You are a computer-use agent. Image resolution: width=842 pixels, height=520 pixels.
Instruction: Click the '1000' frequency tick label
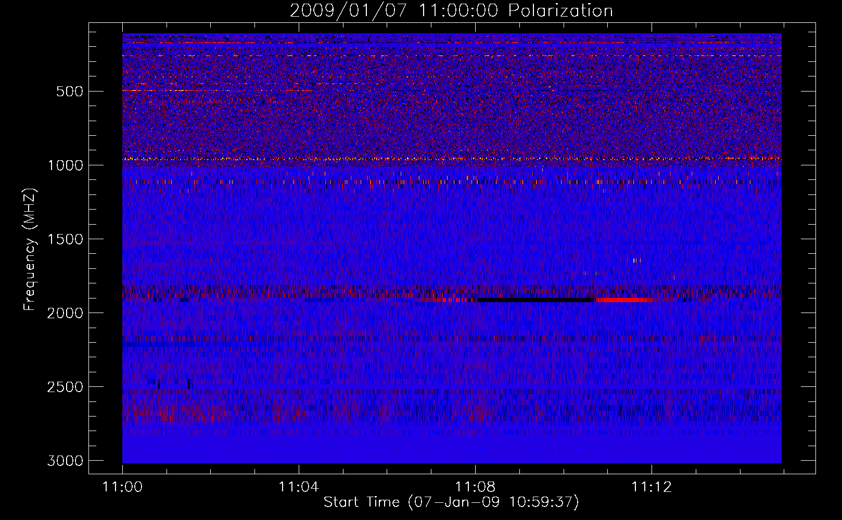click(65, 165)
